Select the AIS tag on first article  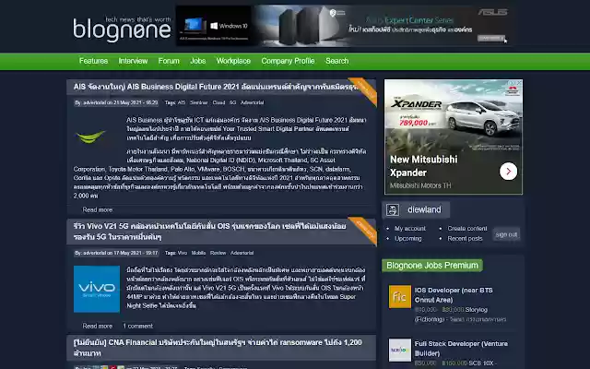tap(182, 102)
